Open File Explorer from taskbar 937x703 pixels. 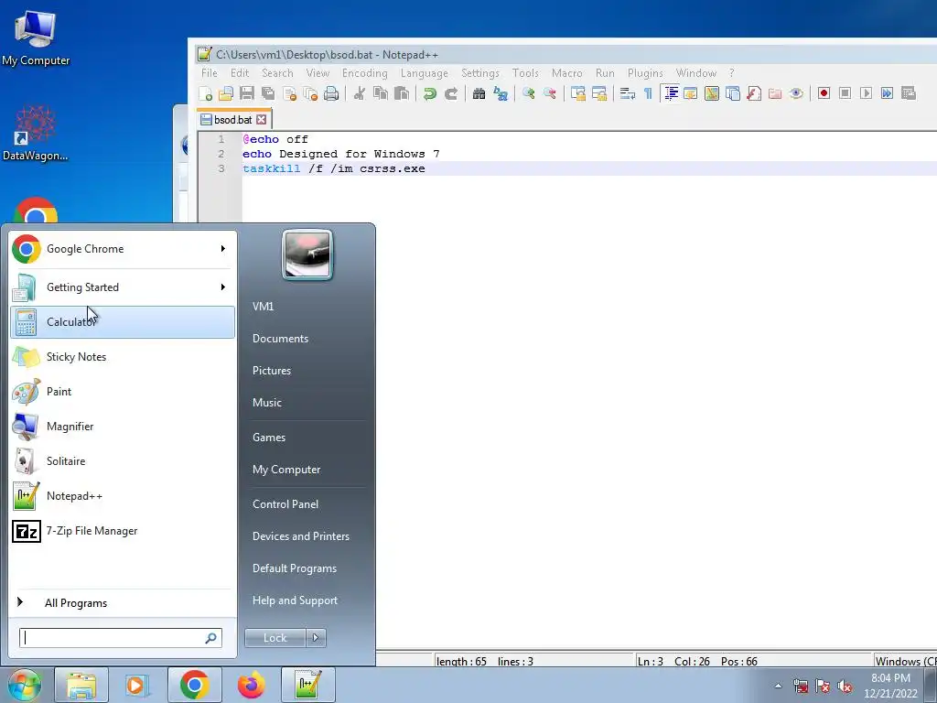click(x=81, y=685)
